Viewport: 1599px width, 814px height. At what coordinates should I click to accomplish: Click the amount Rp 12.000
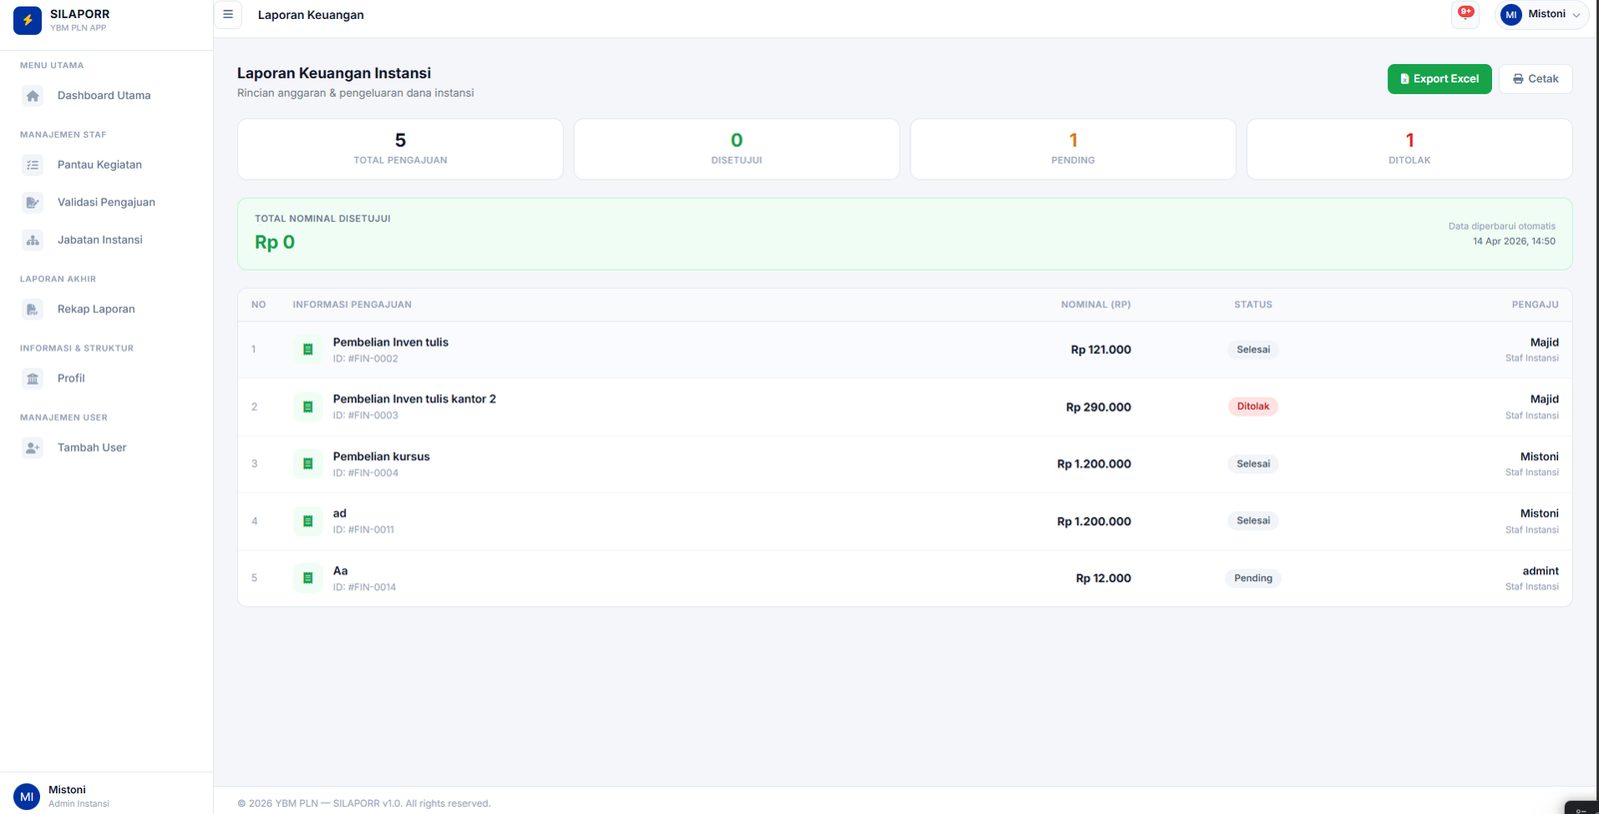tap(1103, 578)
